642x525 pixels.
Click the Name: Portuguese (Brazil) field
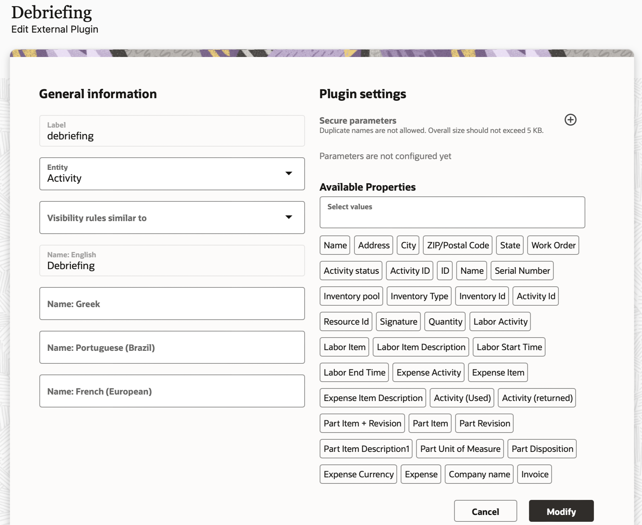pyautogui.click(x=172, y=347)
